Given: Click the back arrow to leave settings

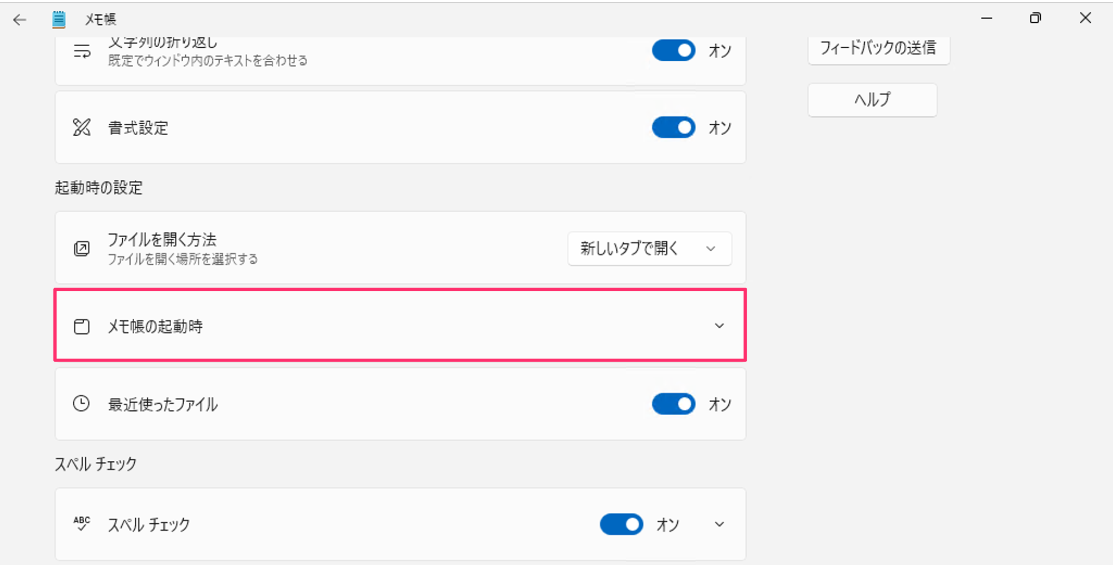Looking at the screenshot, I should click(x=20, y=19).
